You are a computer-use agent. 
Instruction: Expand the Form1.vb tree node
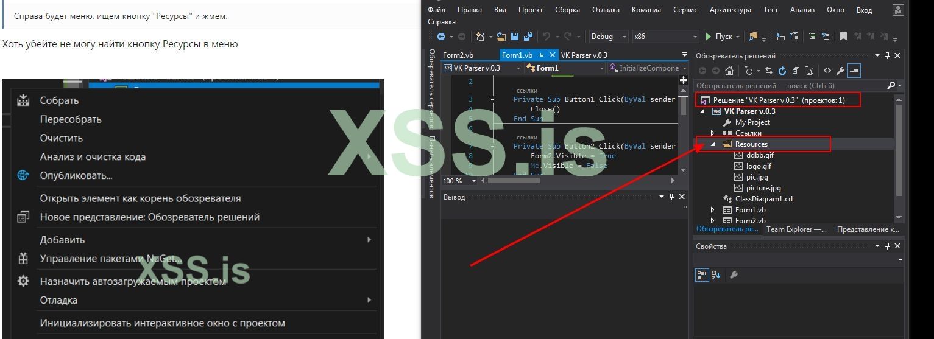click(713, 210)
